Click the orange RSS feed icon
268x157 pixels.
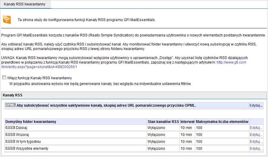point(7,20)
